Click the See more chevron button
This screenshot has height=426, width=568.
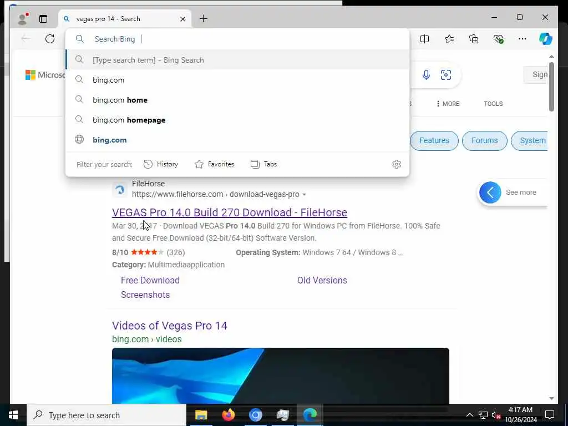point(490,192)
